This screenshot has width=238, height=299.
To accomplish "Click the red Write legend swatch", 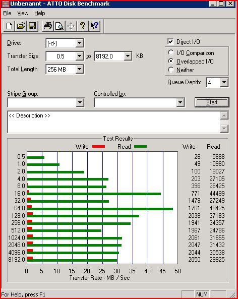I will (98, 146).
